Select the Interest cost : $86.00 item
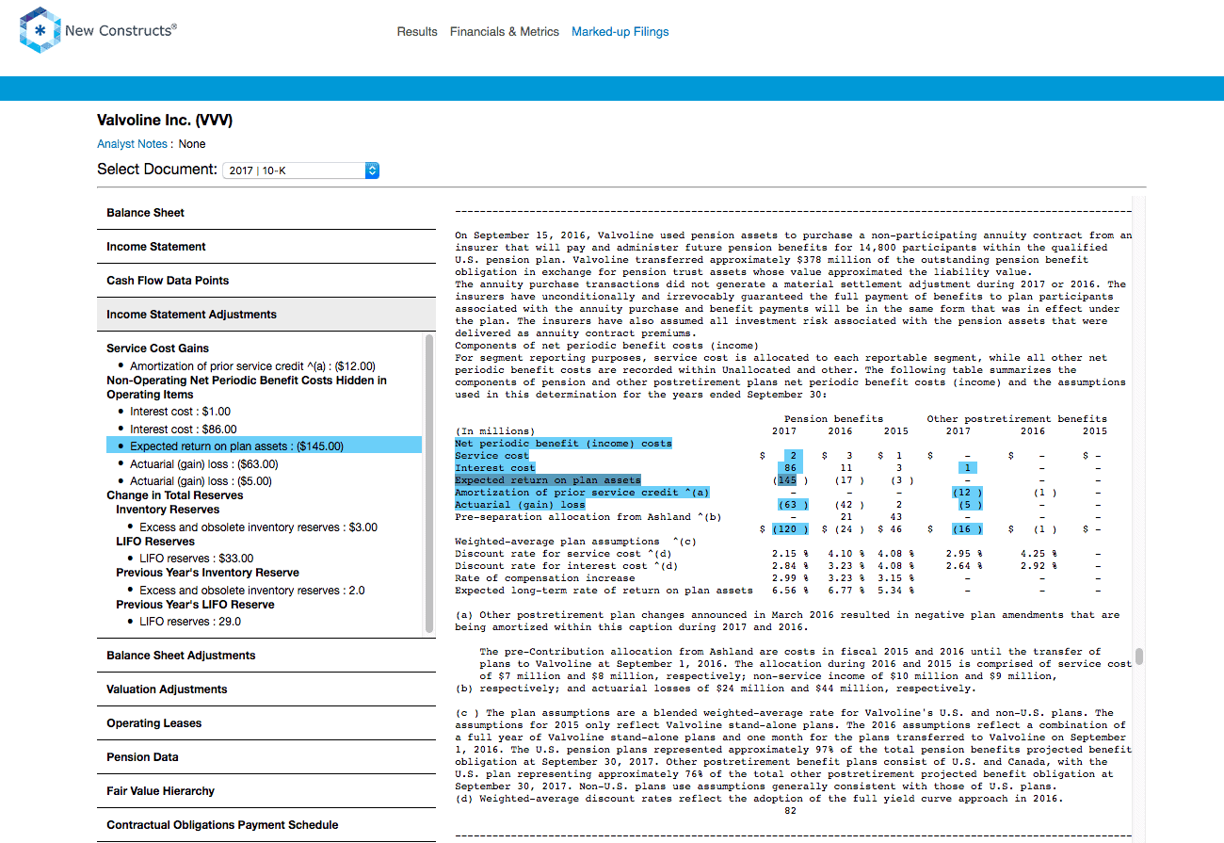The height and width of the screenshot is (843, 1224). coord(184,430)
